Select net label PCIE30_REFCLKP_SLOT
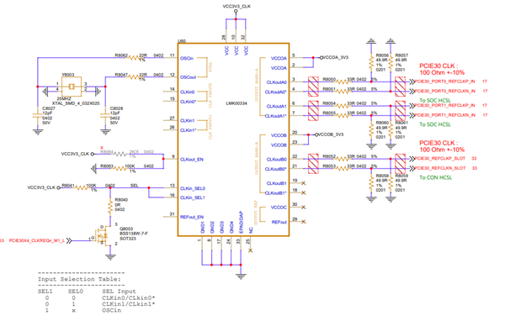The height and width of the screenshot is (321, 505). 440,158
